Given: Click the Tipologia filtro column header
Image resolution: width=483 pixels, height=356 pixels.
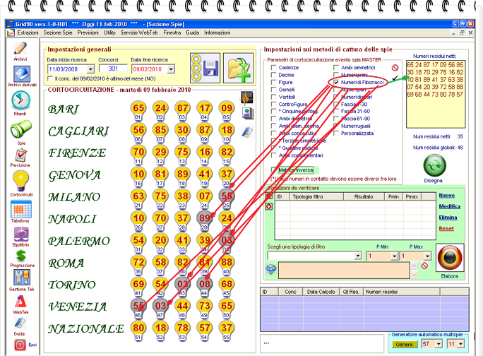Looking at the screenshot, I should click(316, 196).
